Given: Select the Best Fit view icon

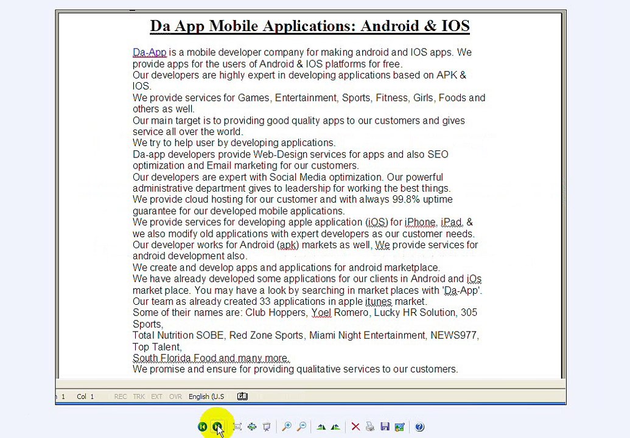Looking at the screenshot, I should (x=237, y=427).
